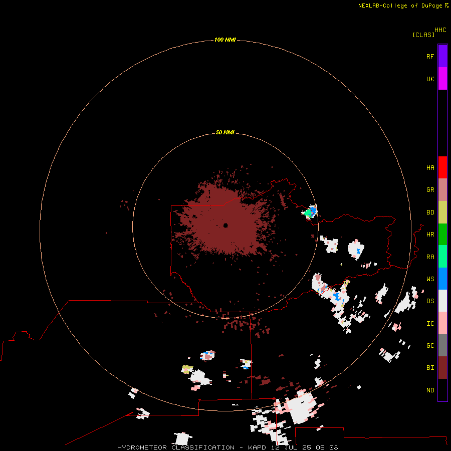Viewport: 451px width, 451px height.
Task: Click the "WS" legend label
Action: pos(430,279)
